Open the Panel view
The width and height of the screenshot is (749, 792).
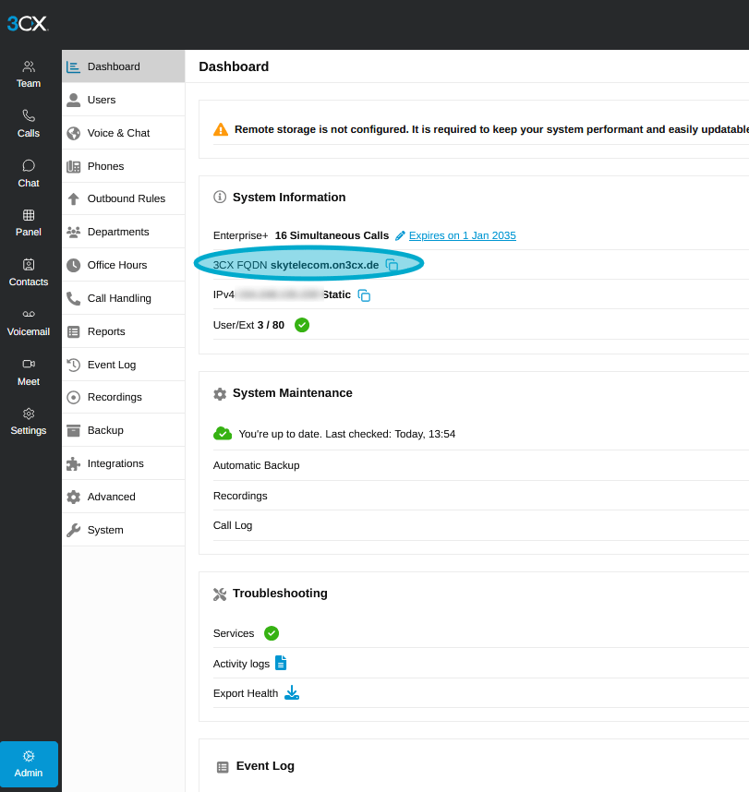pos(29,223)
